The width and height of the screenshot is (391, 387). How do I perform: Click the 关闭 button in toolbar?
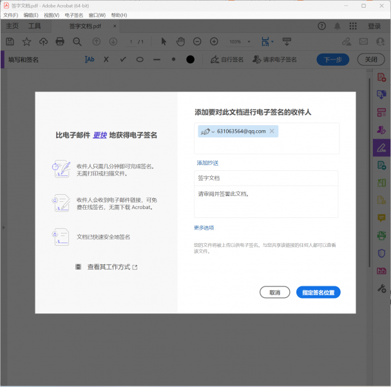pos(371,59)
